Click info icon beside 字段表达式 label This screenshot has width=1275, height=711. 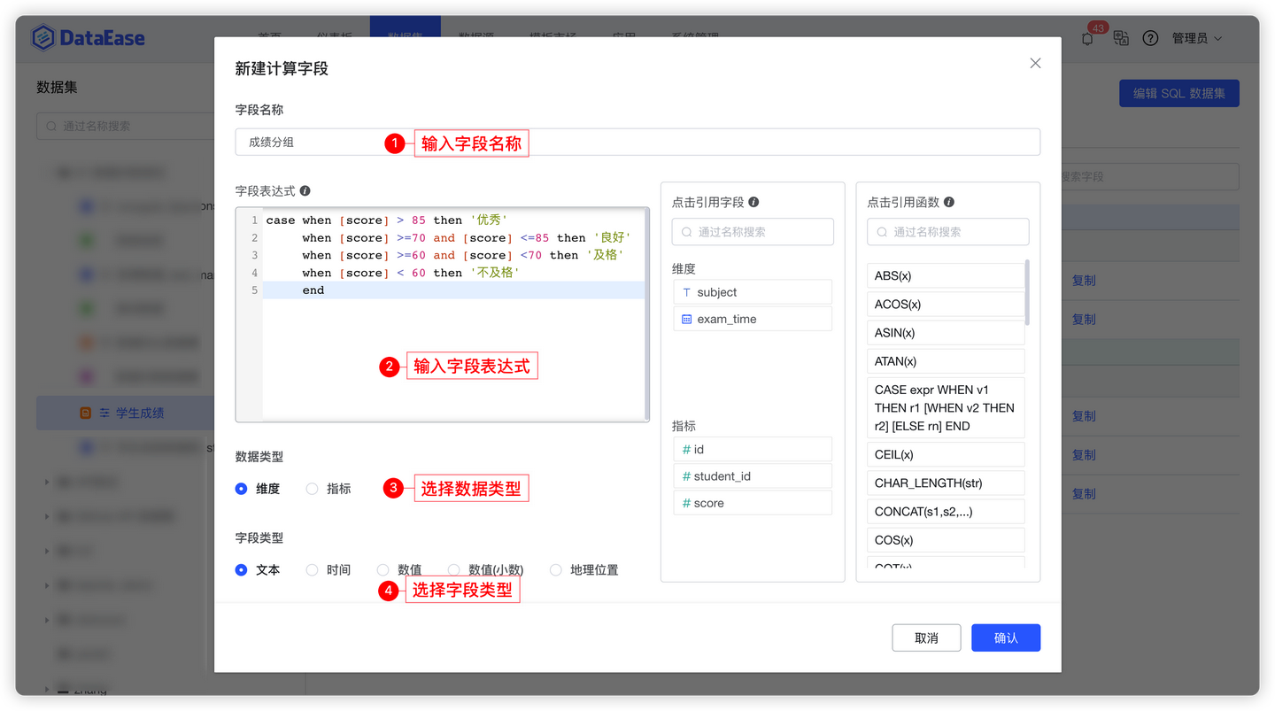click(305, 191)
